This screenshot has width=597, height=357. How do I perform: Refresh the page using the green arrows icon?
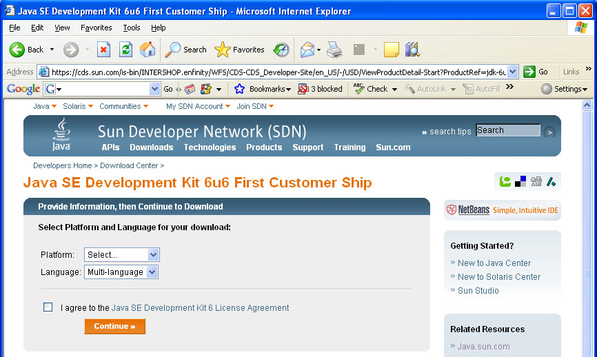(125, 50)
